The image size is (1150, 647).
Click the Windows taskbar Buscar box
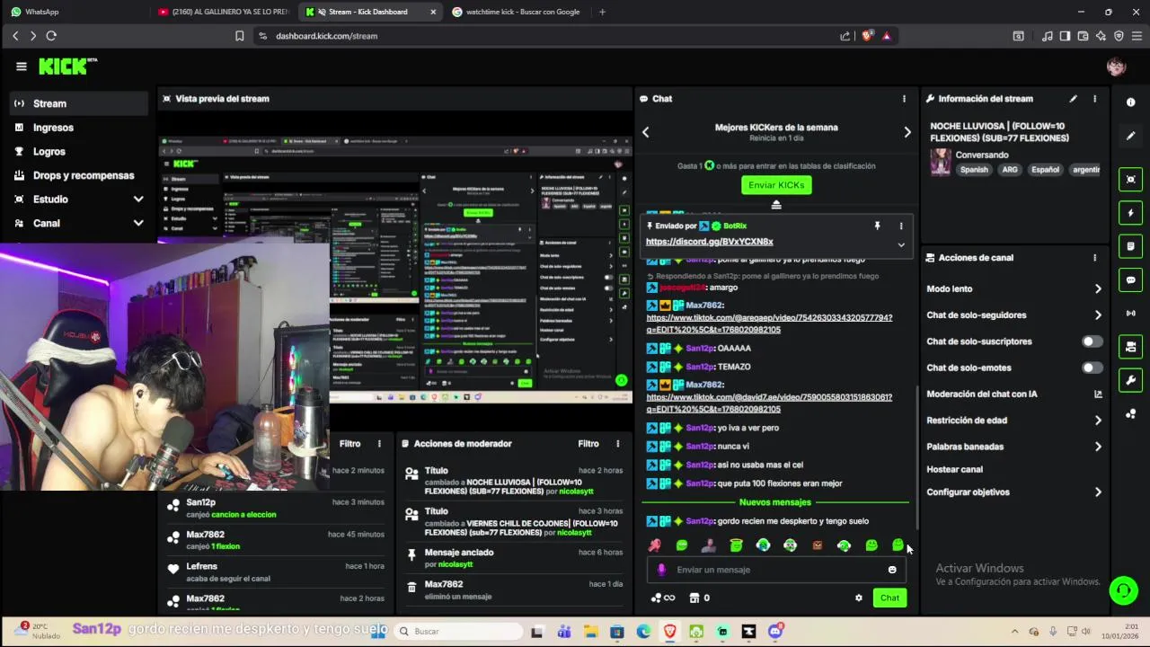457,632
